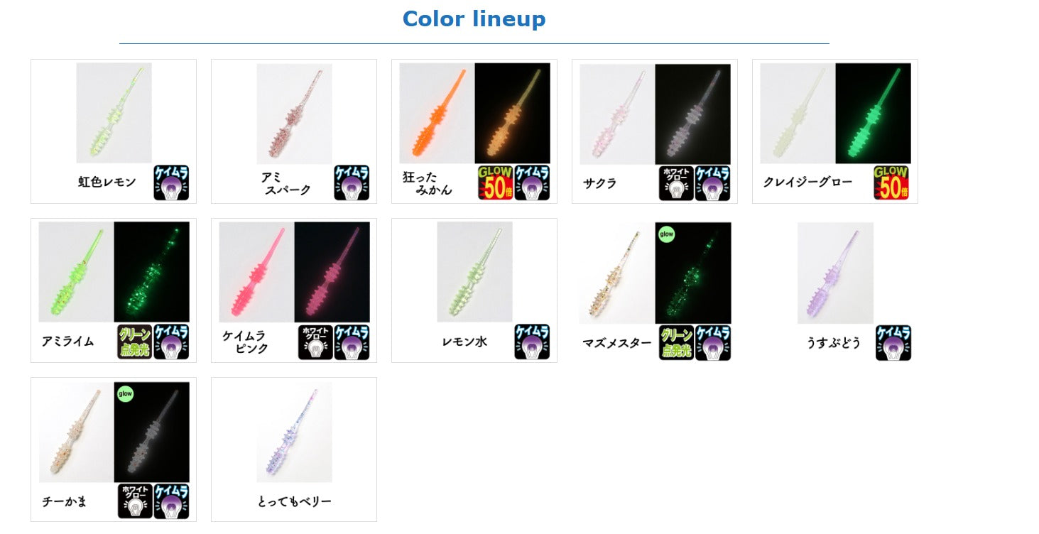Click the white glow badge under ケイムラピンク
Screen dimensions: 1039x534
point(315,342)
